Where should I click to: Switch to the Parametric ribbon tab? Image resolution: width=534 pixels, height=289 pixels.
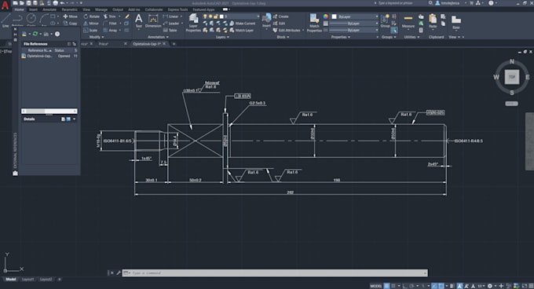click(69, 9)
